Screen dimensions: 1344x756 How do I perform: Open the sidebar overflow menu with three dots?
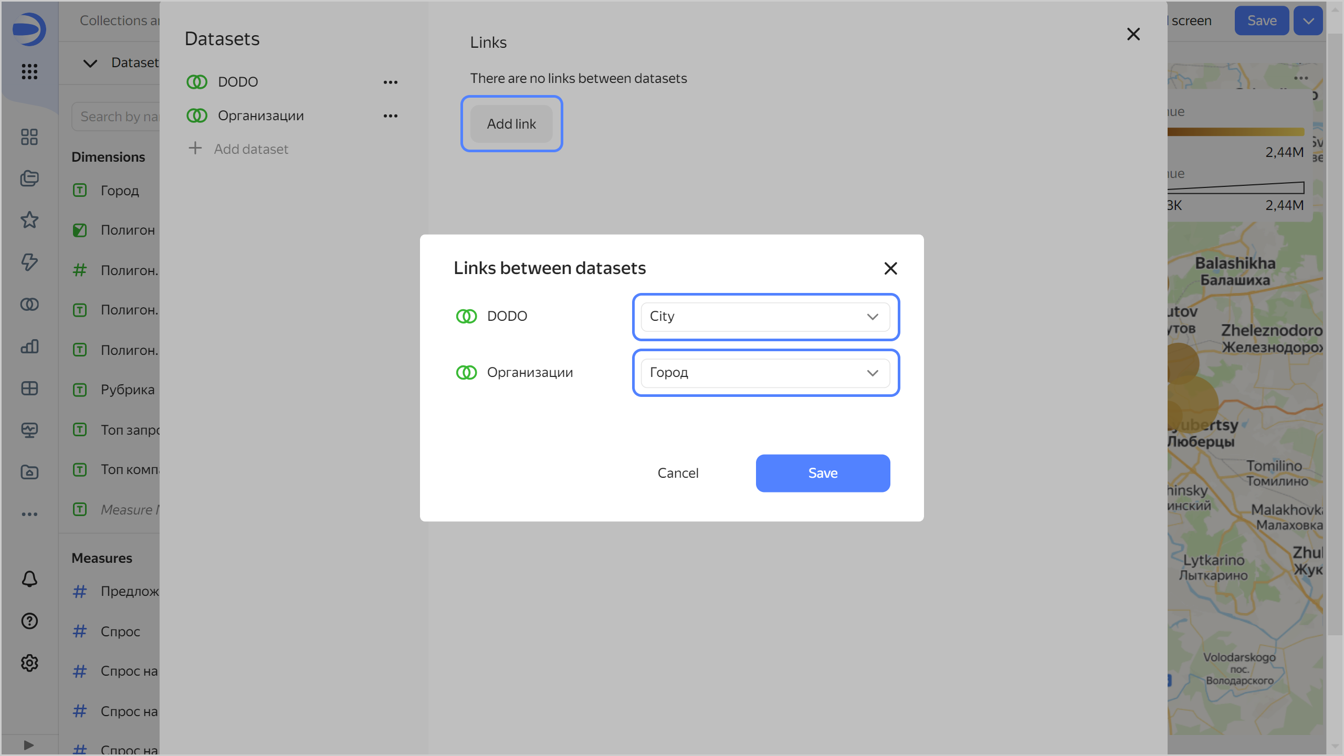click(29, 513)
